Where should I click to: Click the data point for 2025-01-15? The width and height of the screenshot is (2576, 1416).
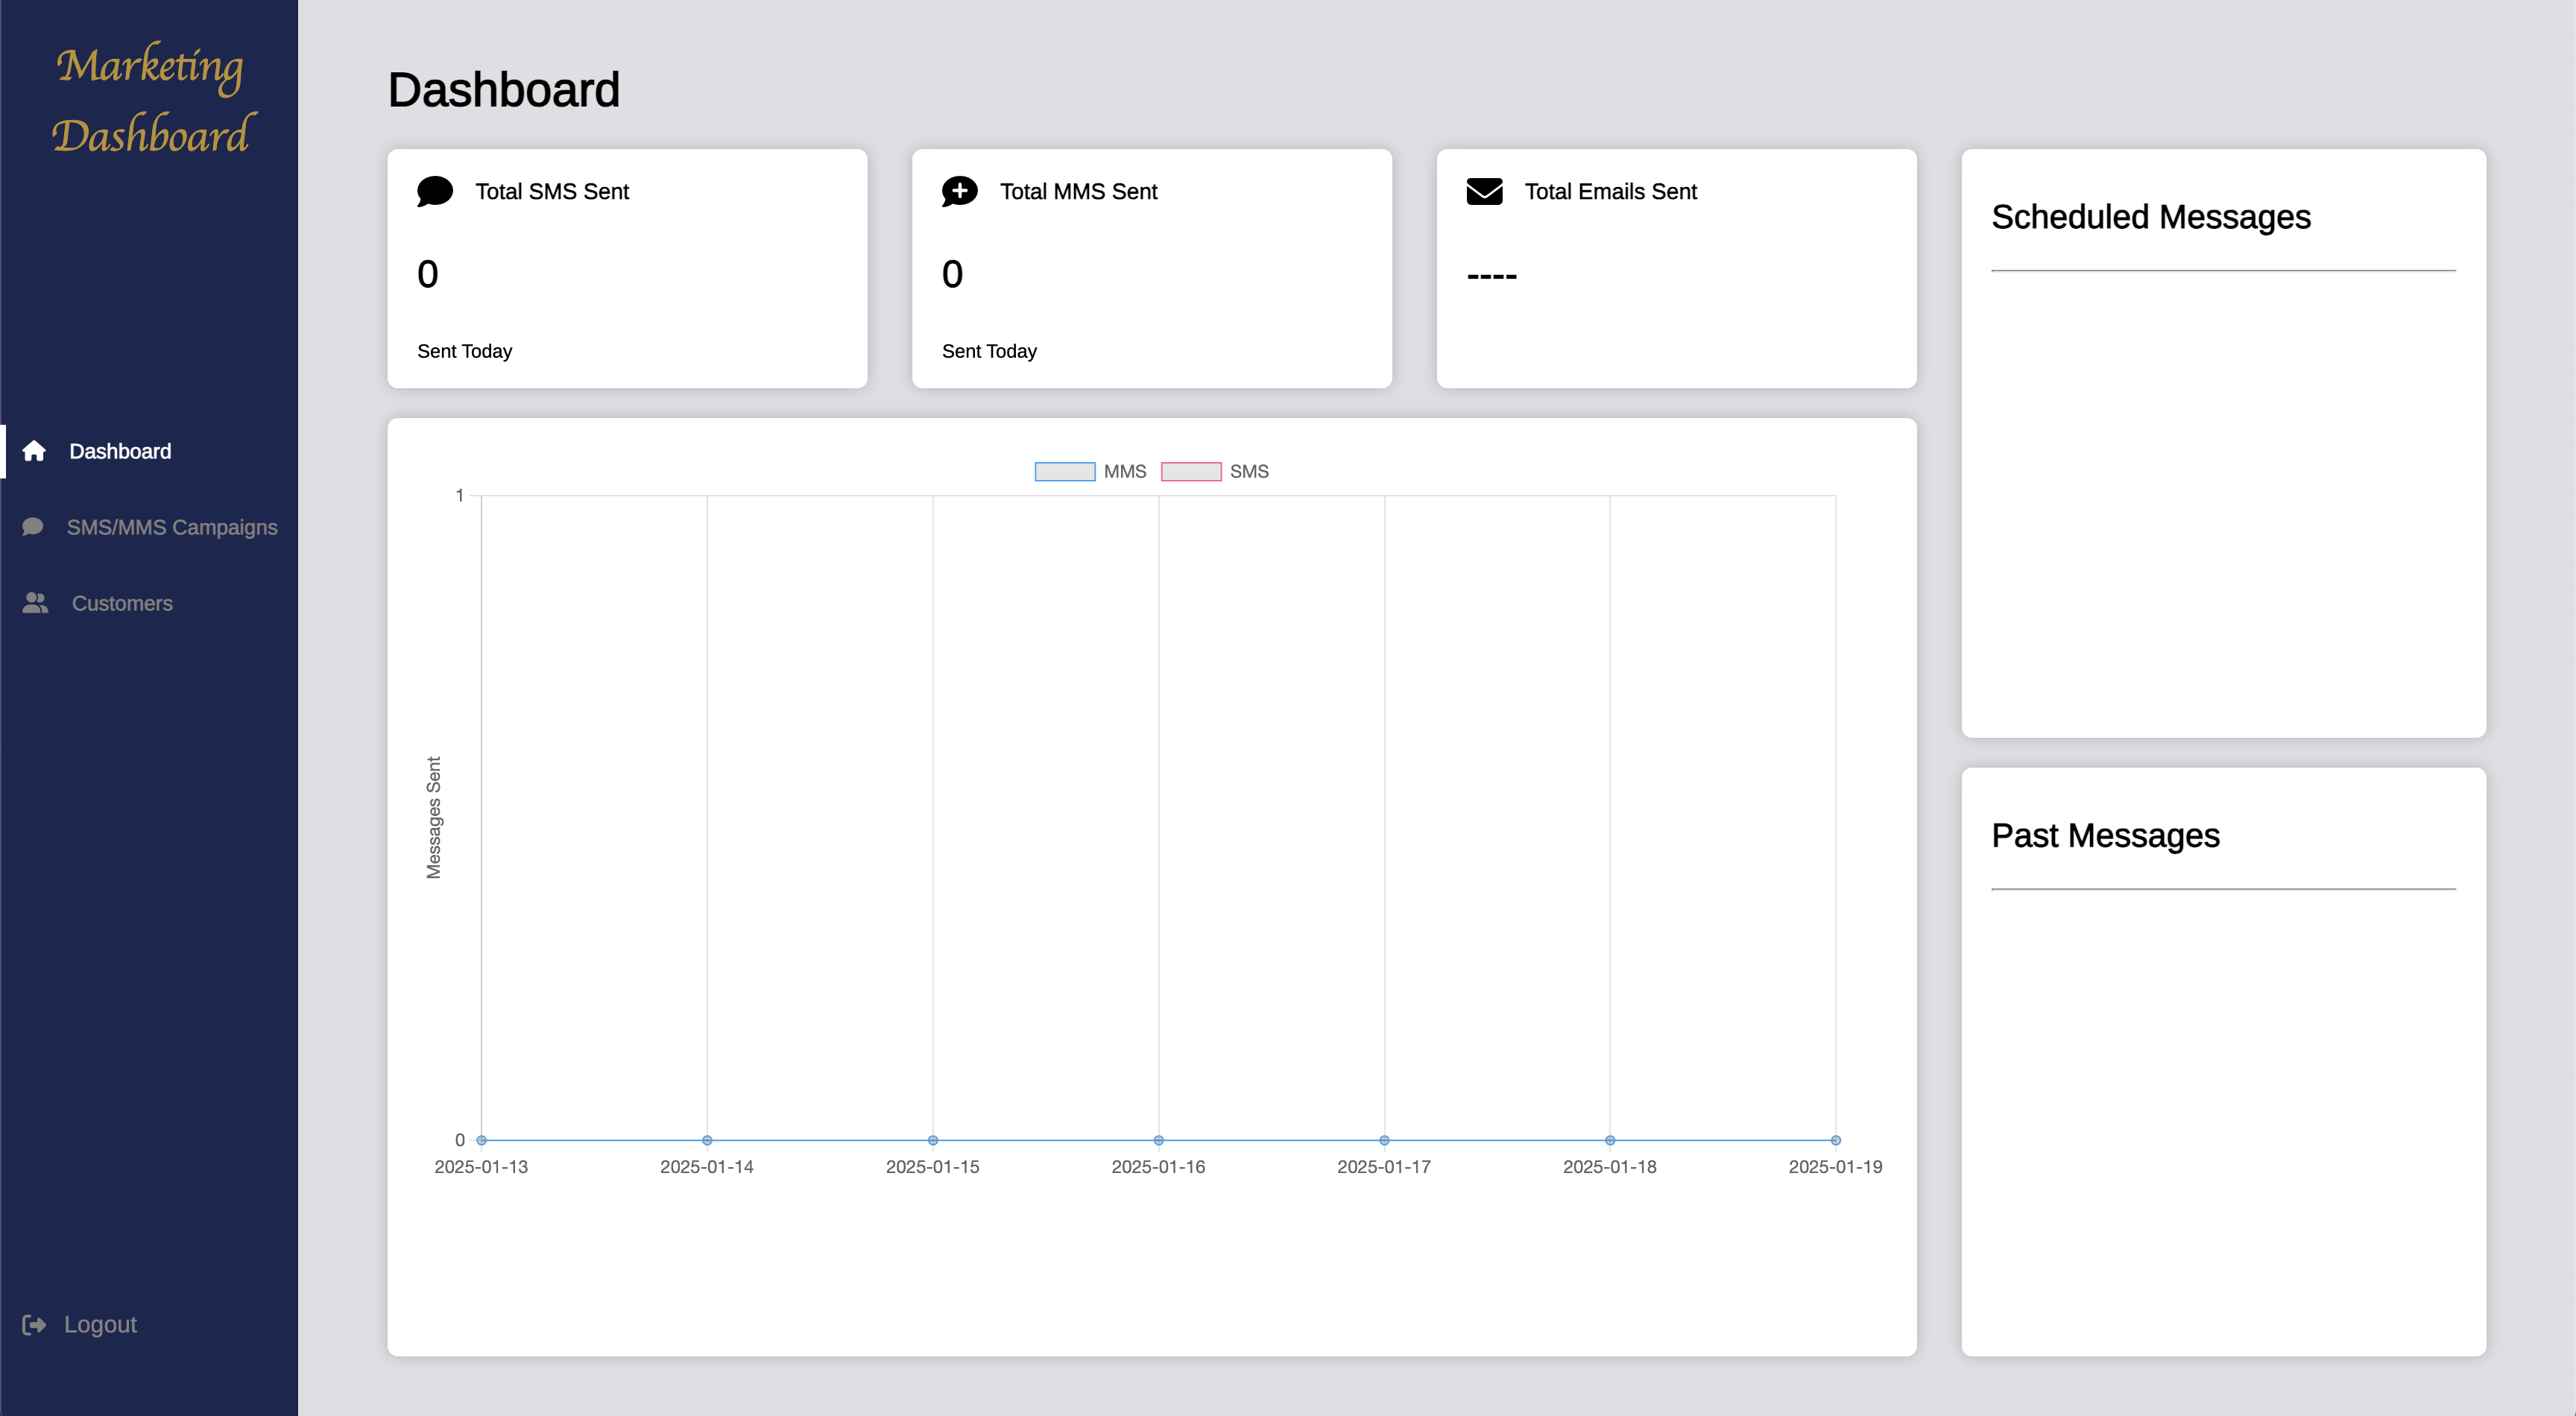point(933,1140)
